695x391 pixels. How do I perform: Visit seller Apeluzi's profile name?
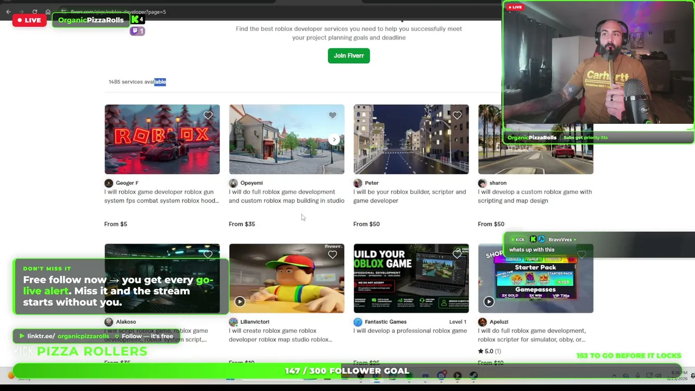tap(498, 322)
